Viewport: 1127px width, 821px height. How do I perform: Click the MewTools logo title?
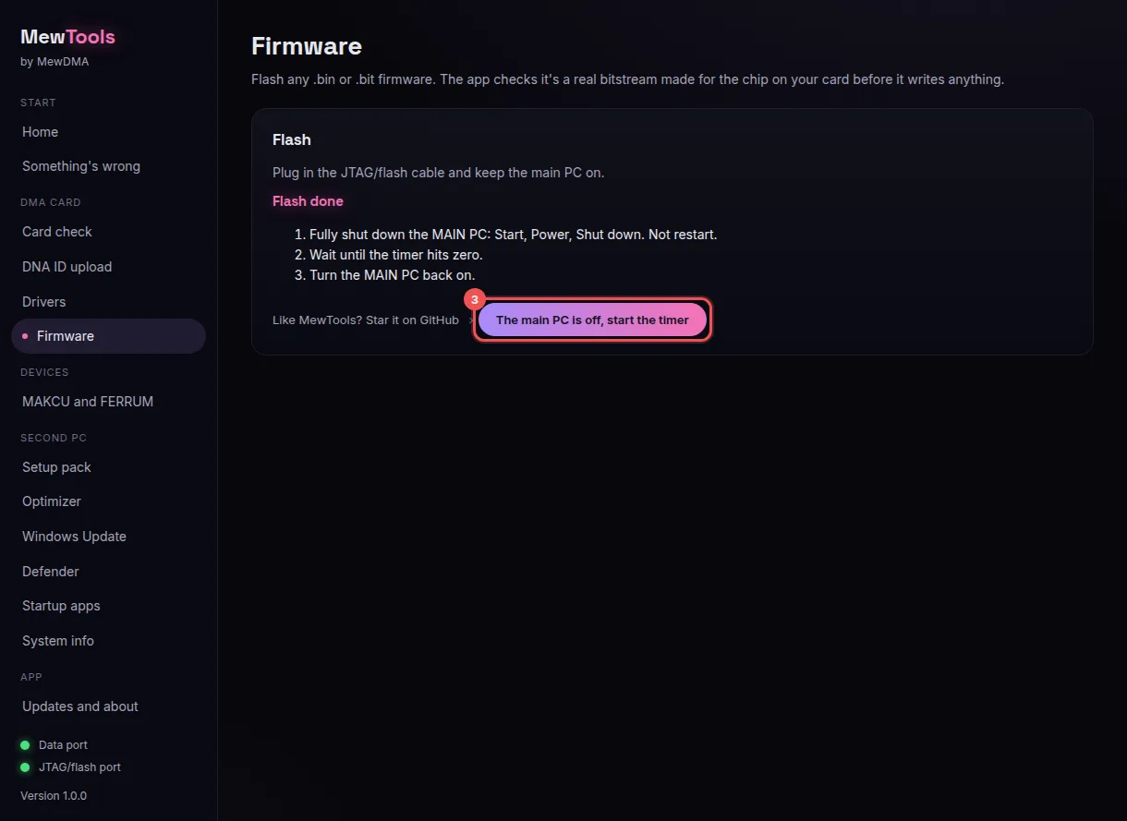pyautogui.click(x=67, y=37)
